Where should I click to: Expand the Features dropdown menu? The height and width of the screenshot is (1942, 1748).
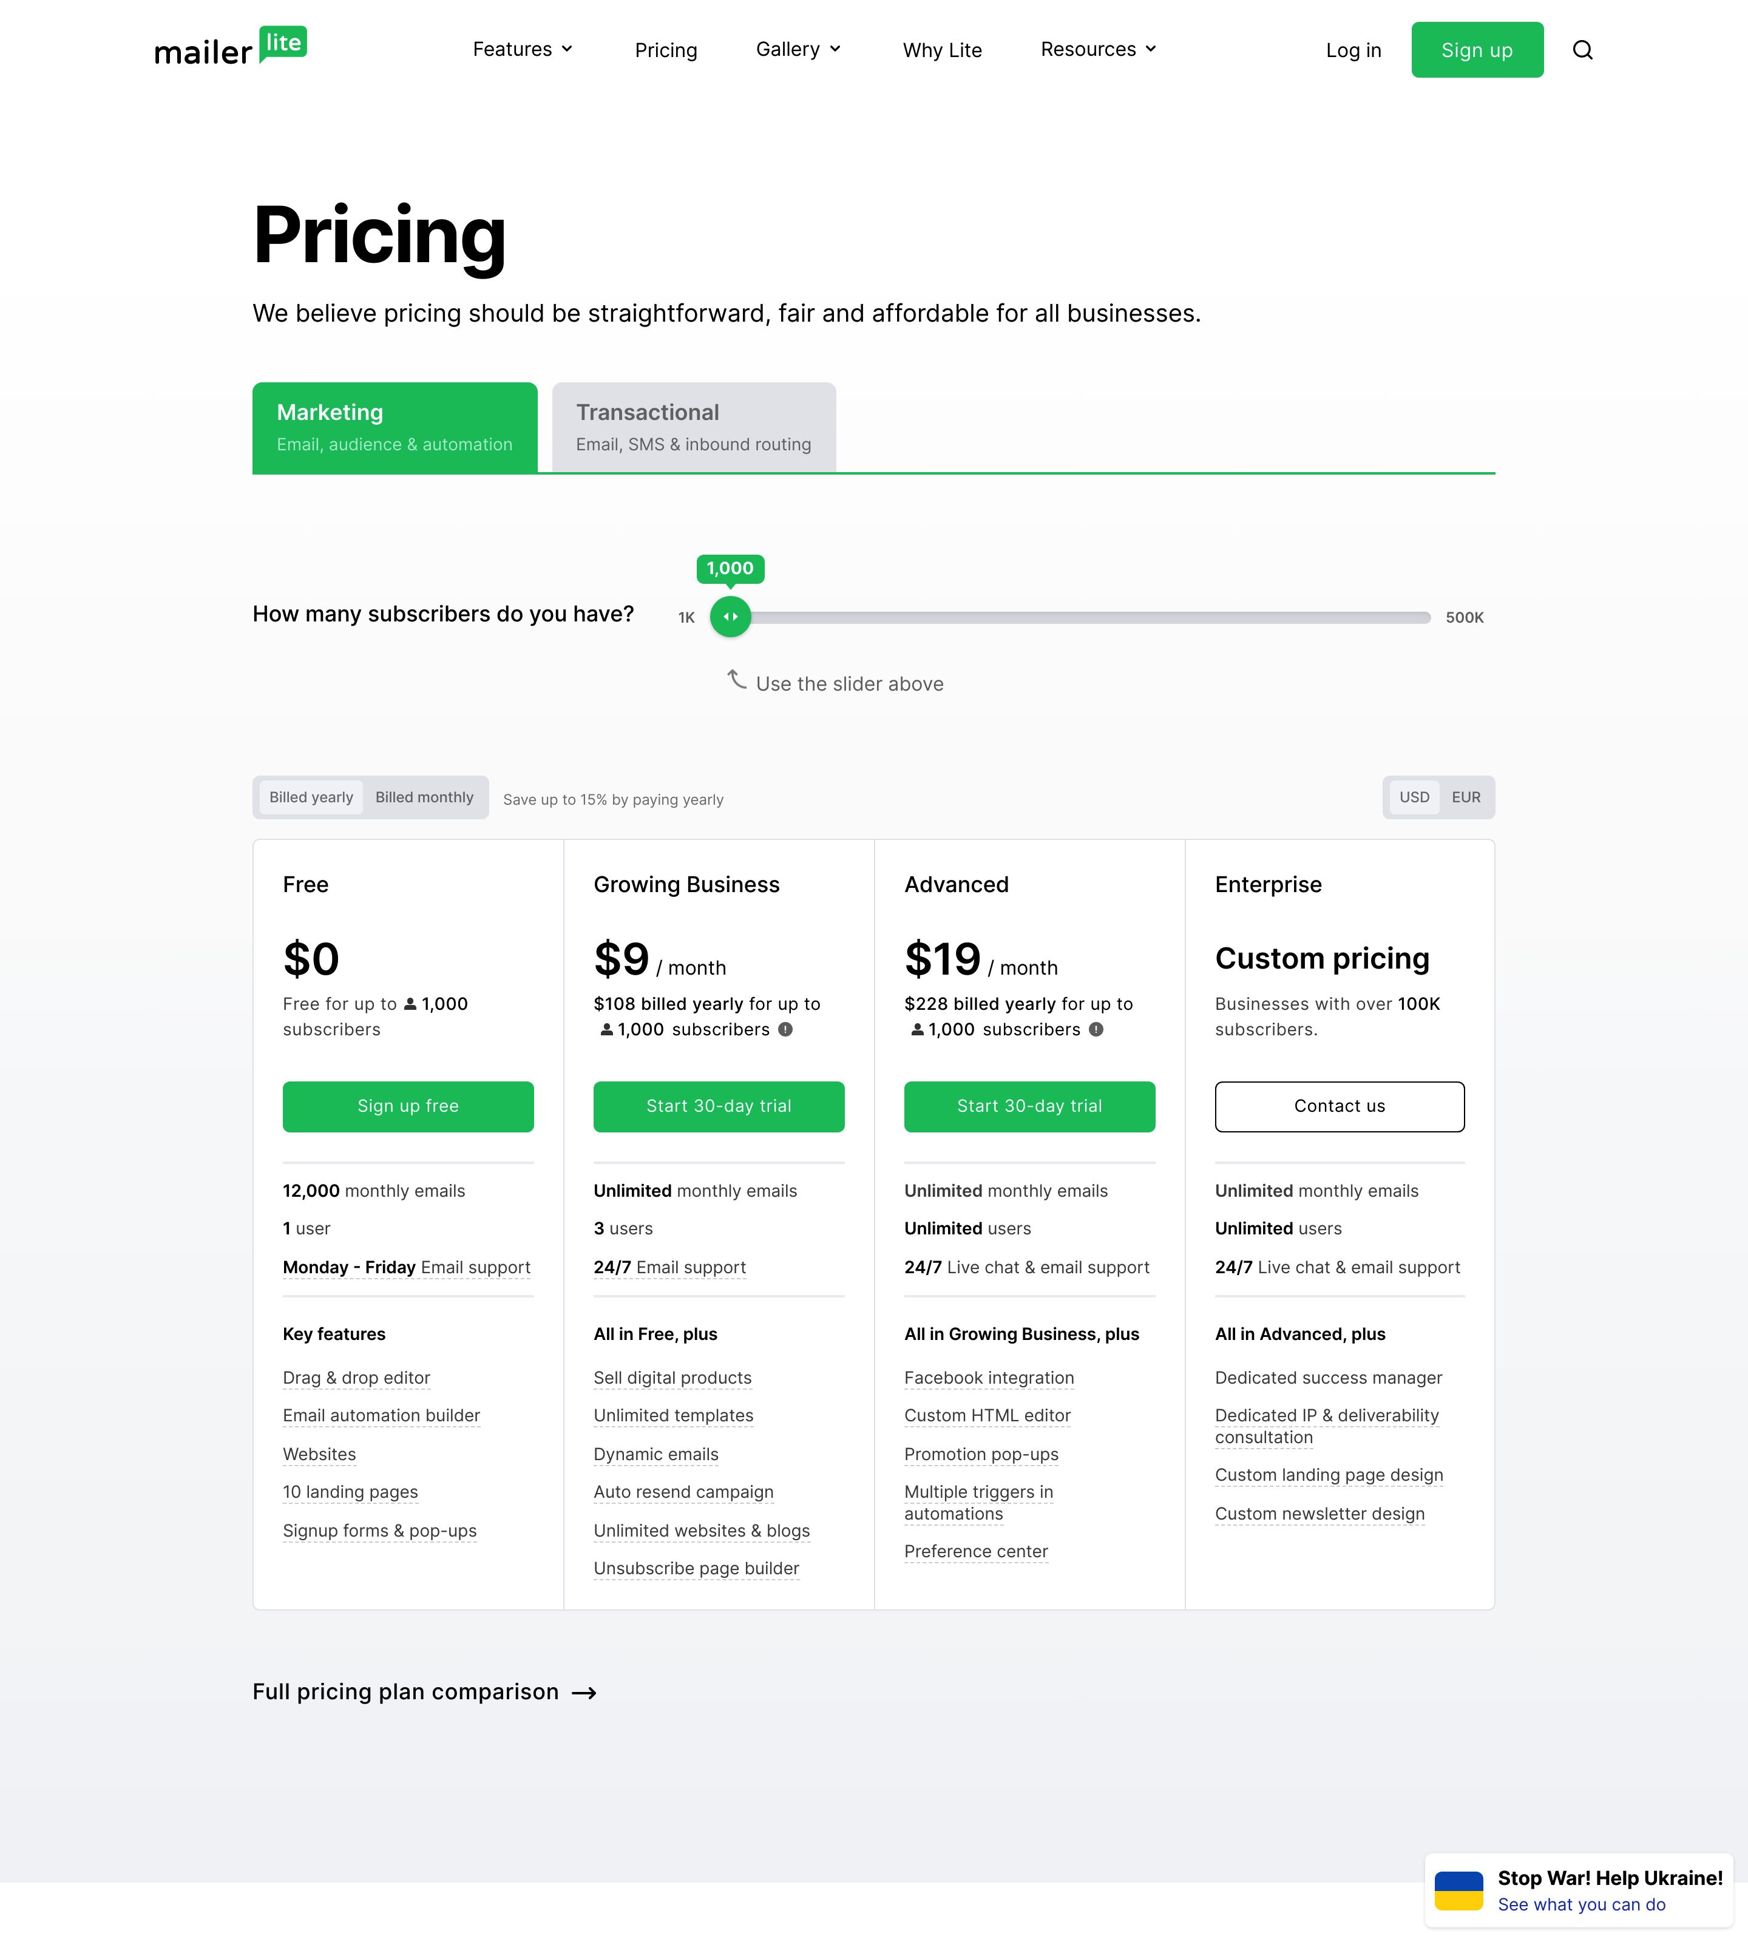pyautogui.click(x=523, y=49)
